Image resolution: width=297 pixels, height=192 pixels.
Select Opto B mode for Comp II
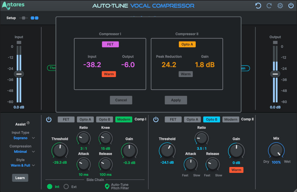click(212, 119)
